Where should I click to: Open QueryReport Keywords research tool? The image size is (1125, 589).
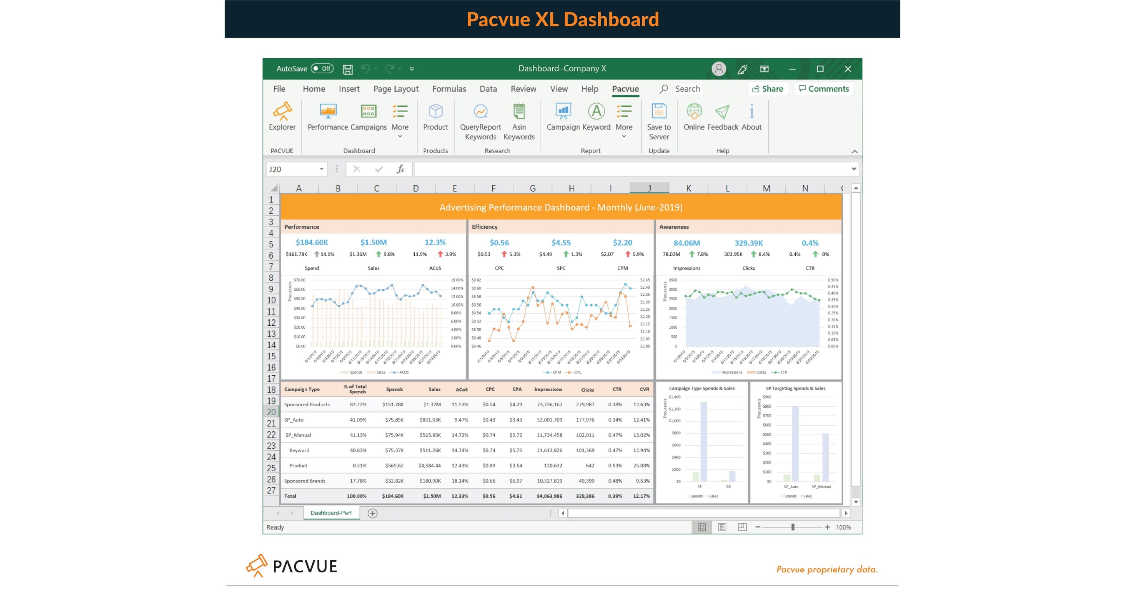480,112
